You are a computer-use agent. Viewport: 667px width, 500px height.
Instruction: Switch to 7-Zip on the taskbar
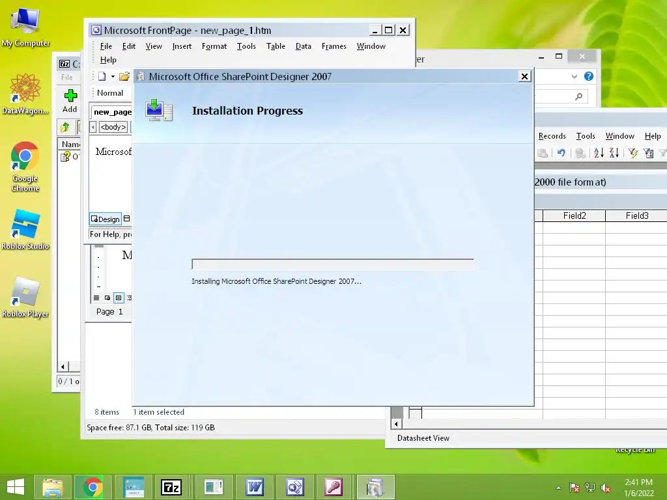coord(171,487)
